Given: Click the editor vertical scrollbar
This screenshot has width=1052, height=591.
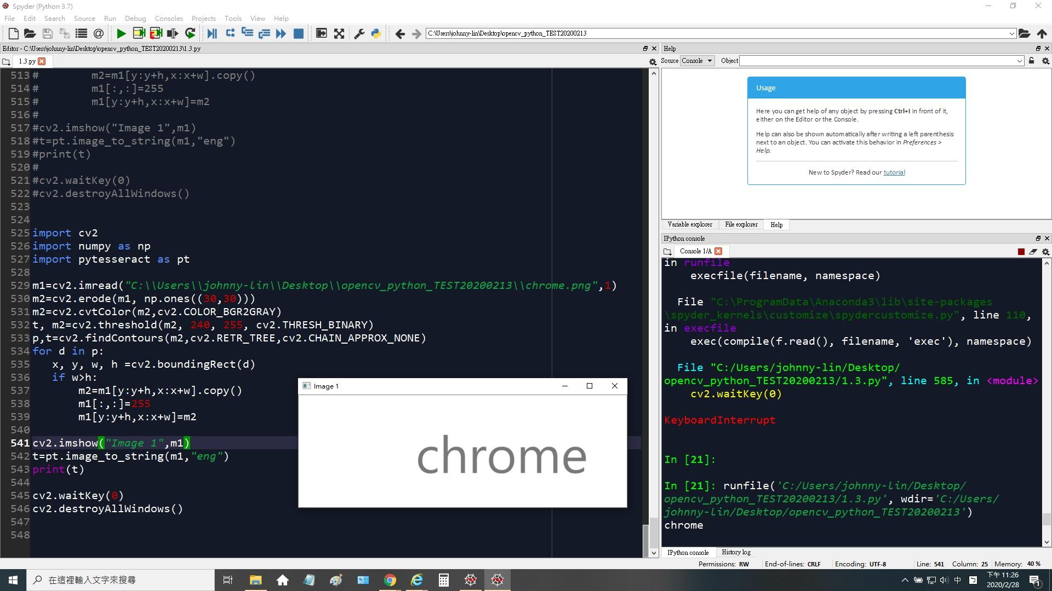Looking at the screenshot, I should click(653, 313).
